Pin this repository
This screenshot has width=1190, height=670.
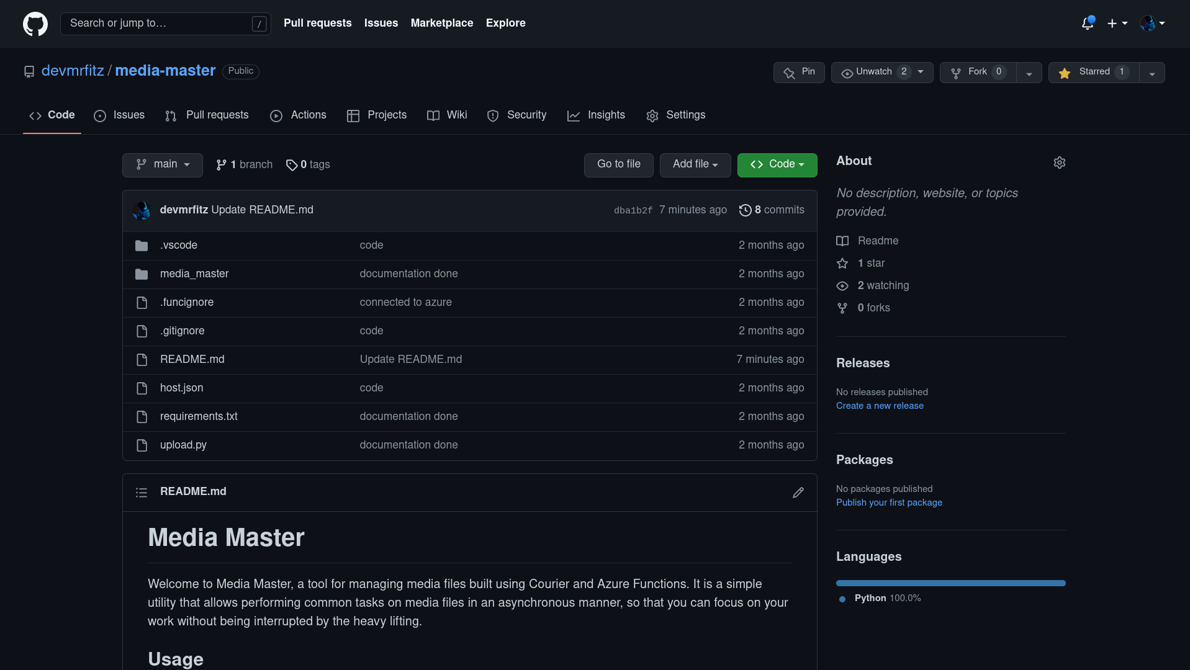[x=799, y=72]
